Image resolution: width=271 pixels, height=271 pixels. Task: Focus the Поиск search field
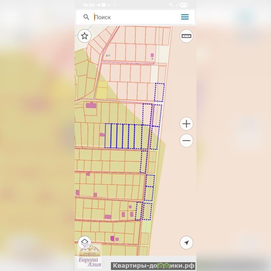click(136, 17)
